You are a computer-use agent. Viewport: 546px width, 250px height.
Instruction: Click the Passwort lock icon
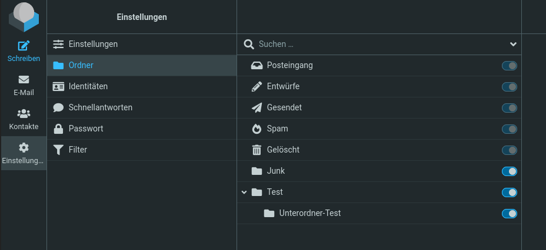tap(58, 129)
